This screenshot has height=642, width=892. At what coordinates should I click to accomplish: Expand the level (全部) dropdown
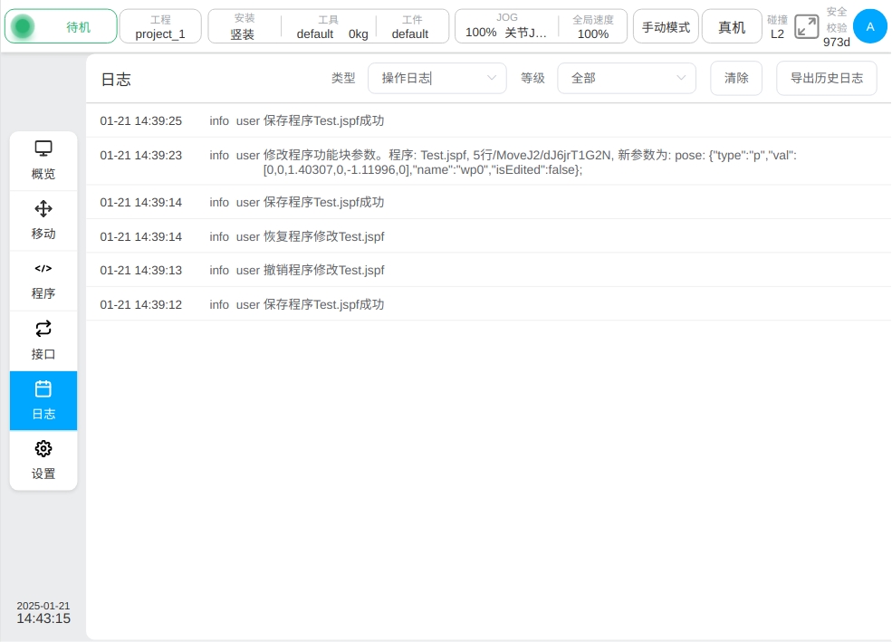(x=626, y=79)
